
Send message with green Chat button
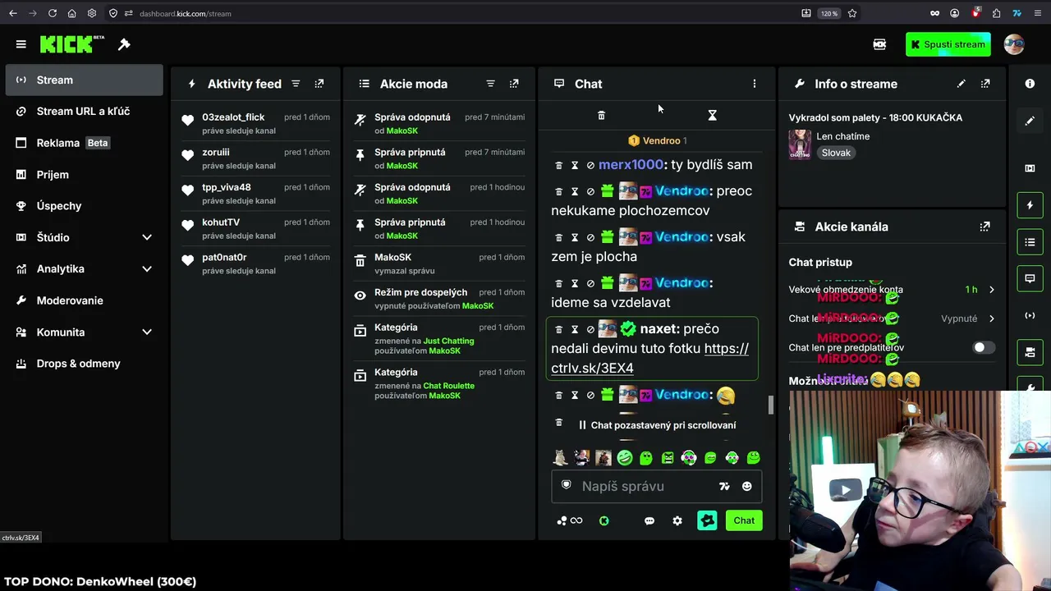[x=744, y=520]
